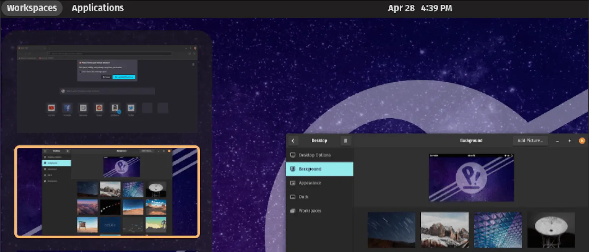Toggle the Workspaces overview in the top bar
589x252 pixels.
[x=32, y=8]
